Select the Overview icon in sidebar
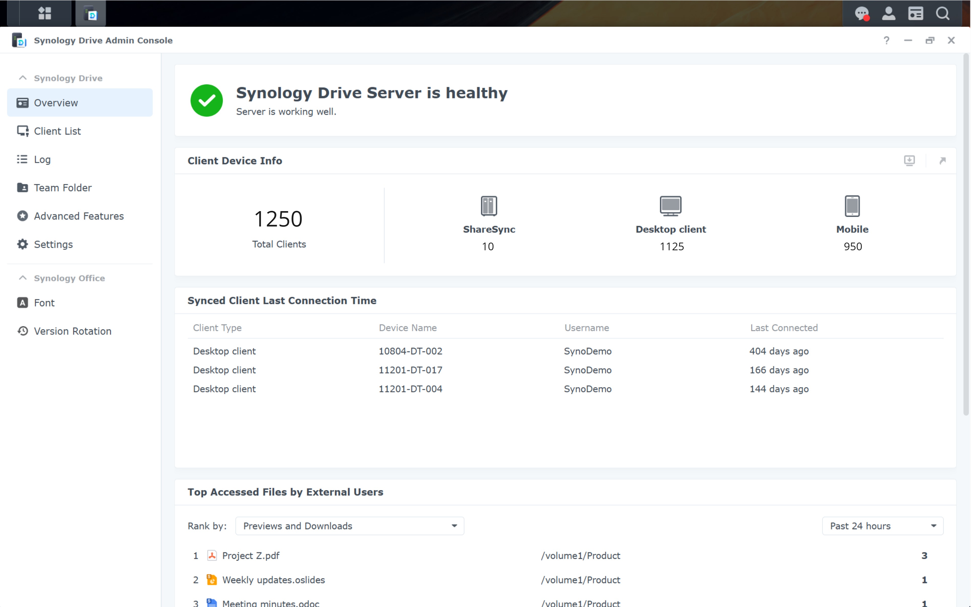Image resolution: width=971 pixels, height=607 pixels. tap(23, 103)
